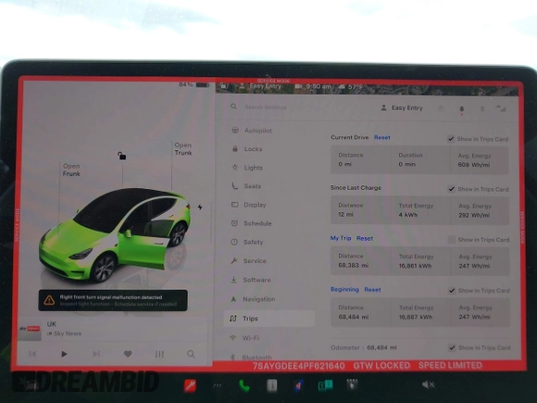Toggle Odometer Show in Trips Card

pyautogui.click(x=452, y=347)
